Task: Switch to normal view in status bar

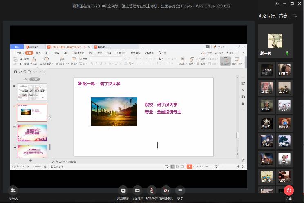Action: tap(172, 167)
